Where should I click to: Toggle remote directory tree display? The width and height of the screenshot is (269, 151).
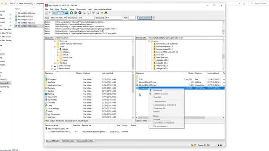[62, 13]
